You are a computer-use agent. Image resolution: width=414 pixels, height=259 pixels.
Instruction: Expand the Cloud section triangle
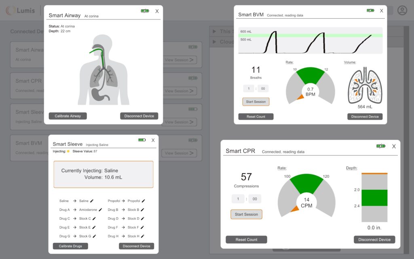tap(214, 42)
